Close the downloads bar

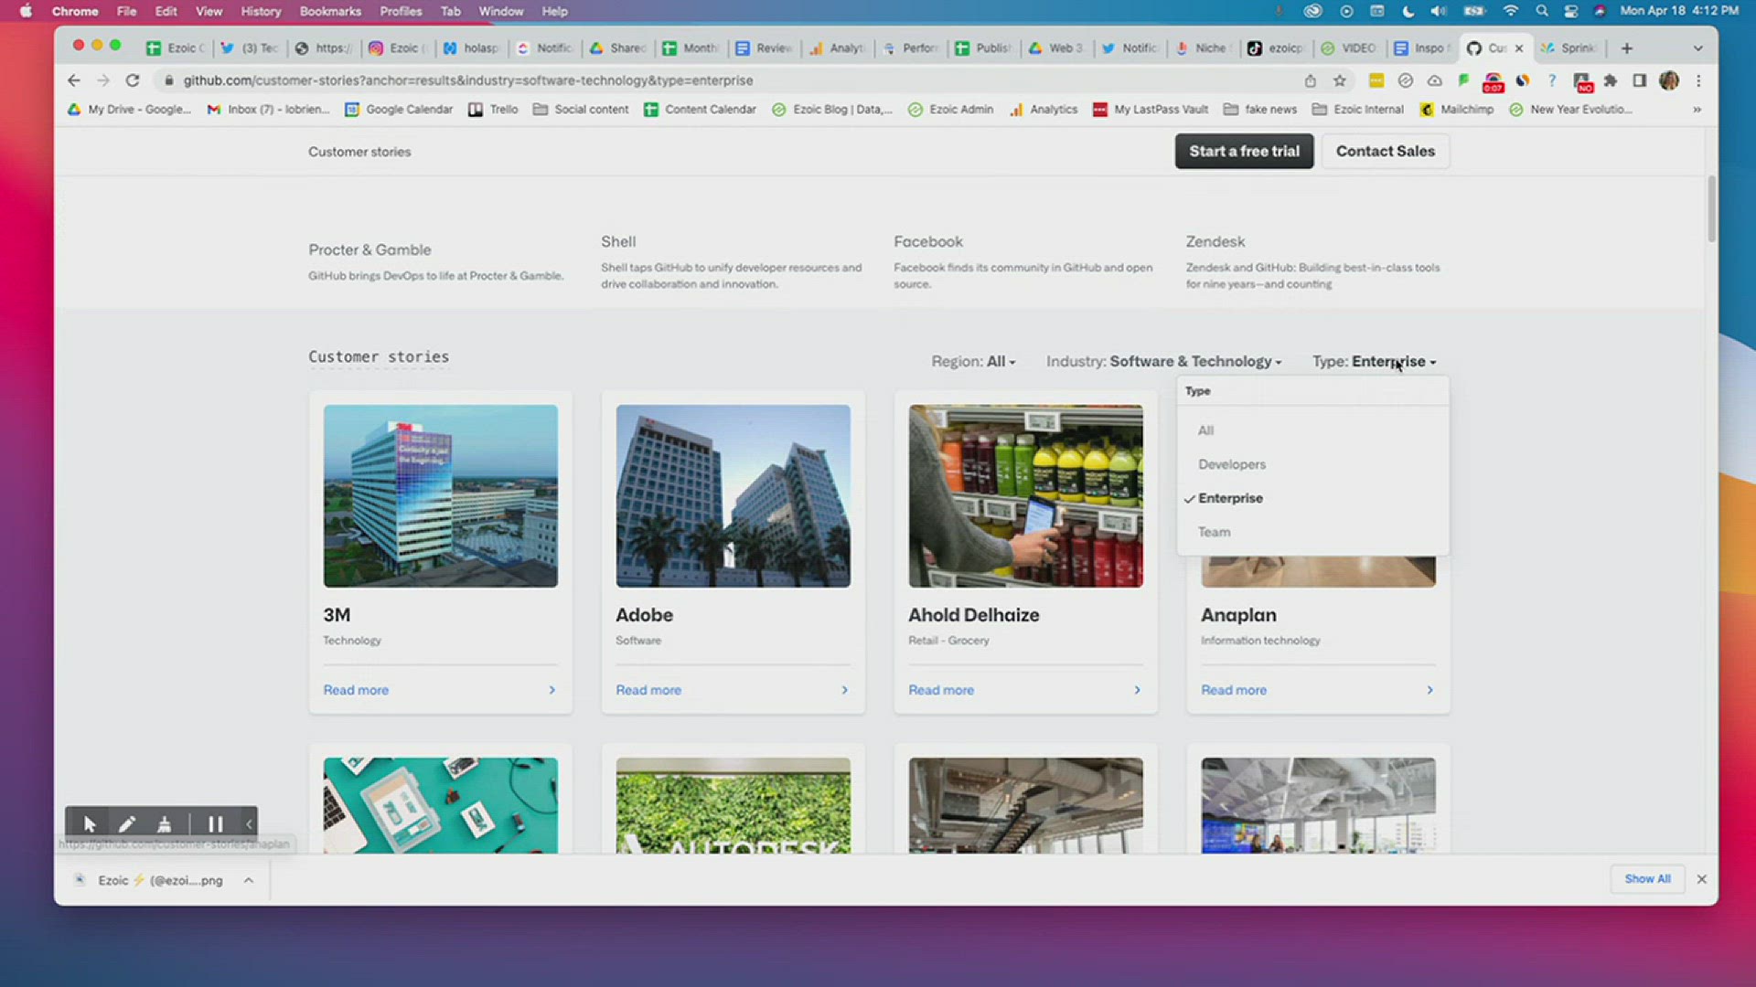click(x=1702, y=879)
